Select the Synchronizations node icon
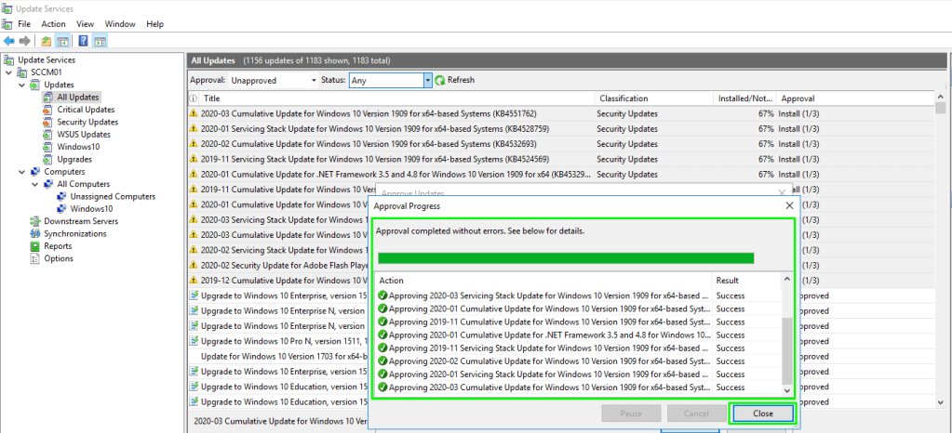The image size is (952, 433). 36,234
